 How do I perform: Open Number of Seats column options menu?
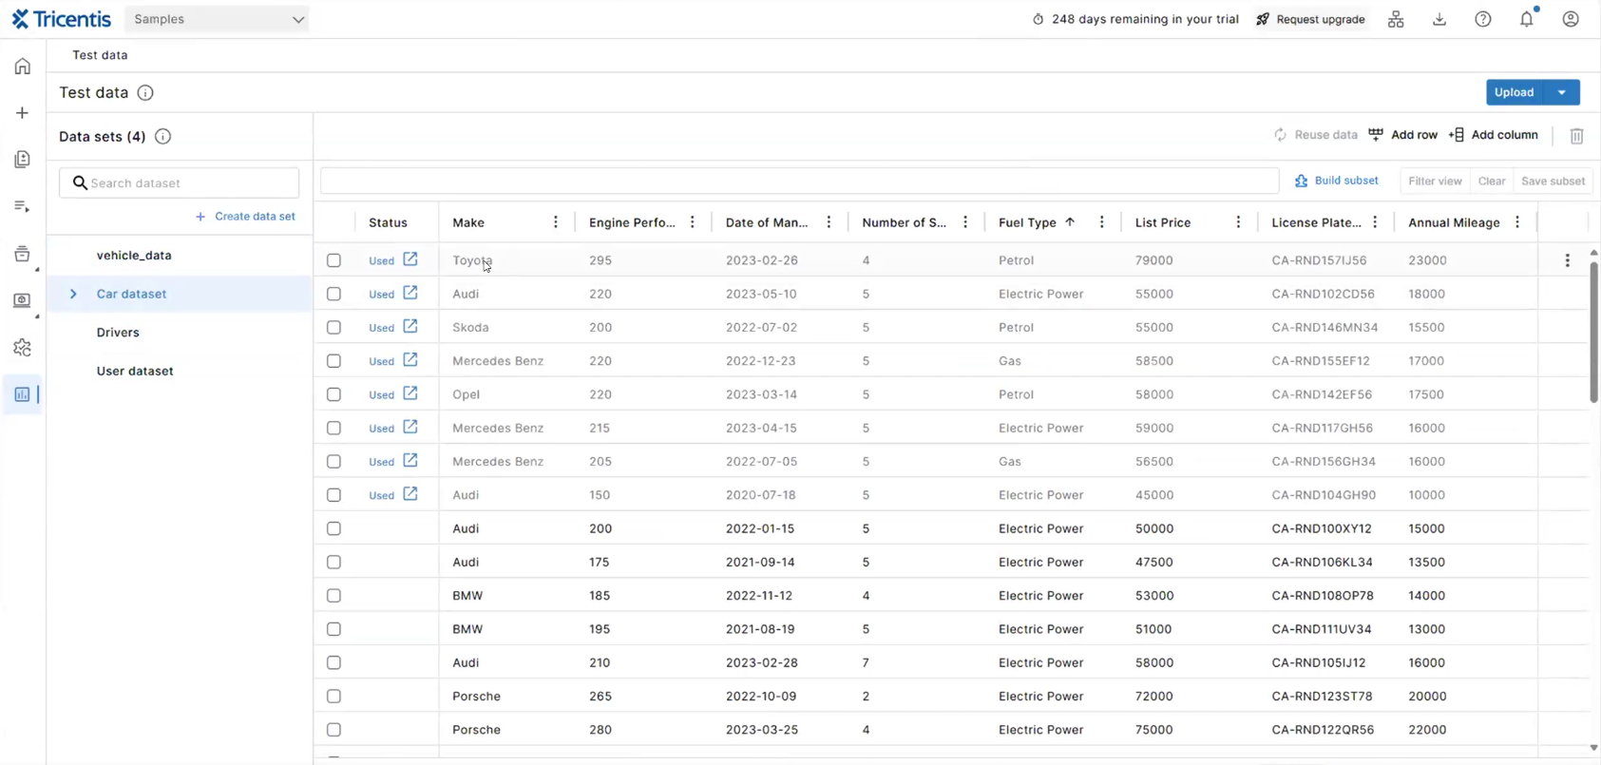click(965, 222)
